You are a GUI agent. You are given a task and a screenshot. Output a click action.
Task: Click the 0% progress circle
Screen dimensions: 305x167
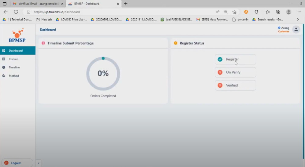click(103, 74)
